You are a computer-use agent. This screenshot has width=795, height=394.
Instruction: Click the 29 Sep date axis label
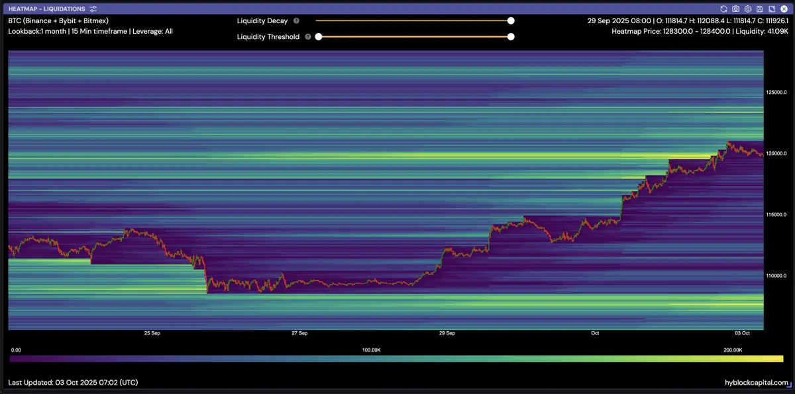[447, 333]
